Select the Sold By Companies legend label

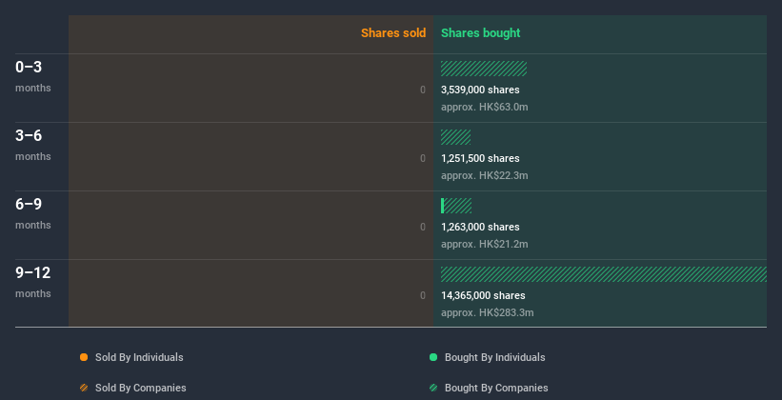pos(141,388)
